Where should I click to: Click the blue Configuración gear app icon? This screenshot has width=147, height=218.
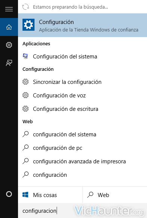[28, 25]
